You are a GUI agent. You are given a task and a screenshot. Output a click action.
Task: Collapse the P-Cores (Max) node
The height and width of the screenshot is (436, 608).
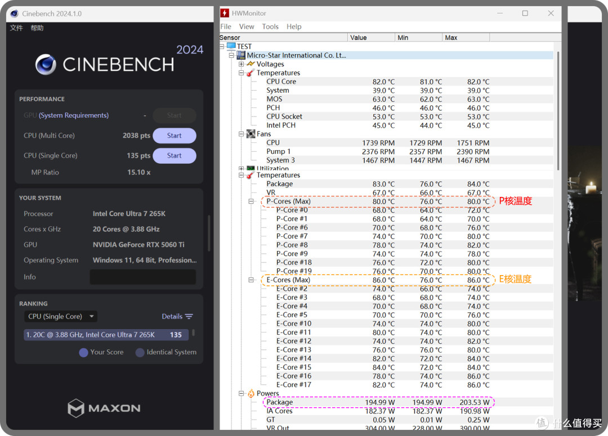point(251,201)
